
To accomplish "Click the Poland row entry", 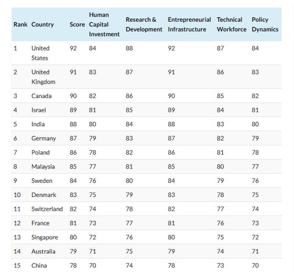I will [x=40, y=152].
